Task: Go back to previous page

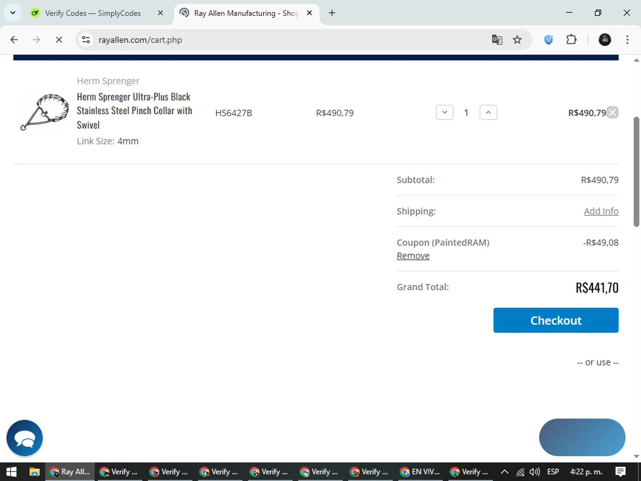Action: (x=14, y=40)
